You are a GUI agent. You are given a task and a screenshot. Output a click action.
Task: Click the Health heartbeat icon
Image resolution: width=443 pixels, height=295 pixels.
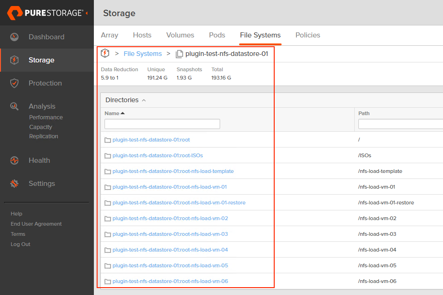point(14,160)
